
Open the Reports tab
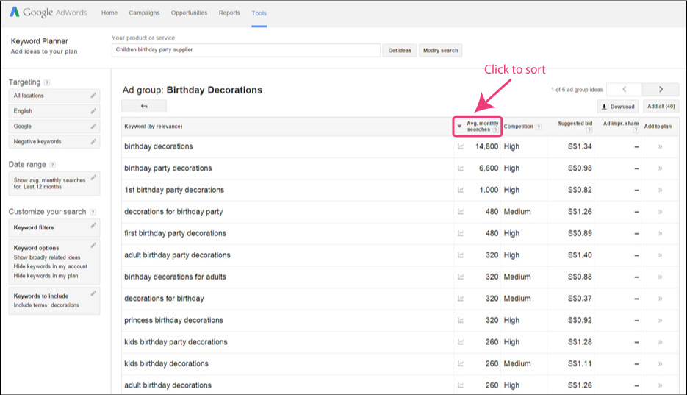click(229, 13)
